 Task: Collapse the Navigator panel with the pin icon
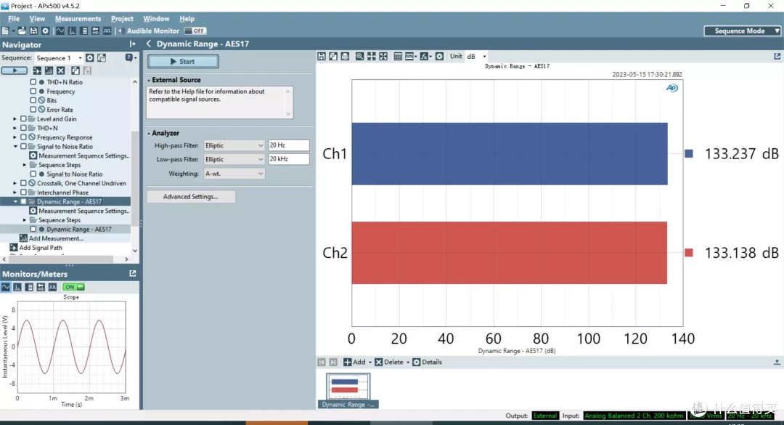[133, 44]
